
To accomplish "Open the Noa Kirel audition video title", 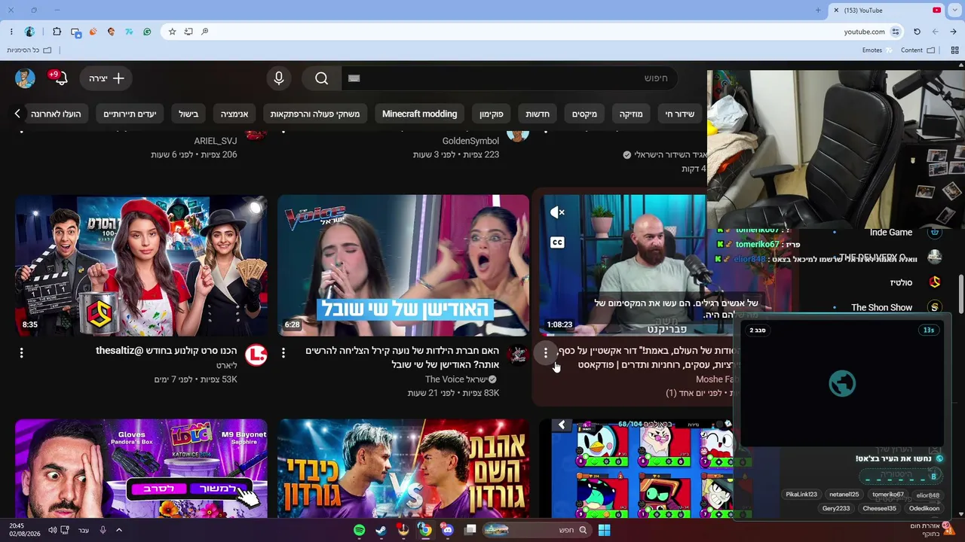I will click(x=403, y=358).
